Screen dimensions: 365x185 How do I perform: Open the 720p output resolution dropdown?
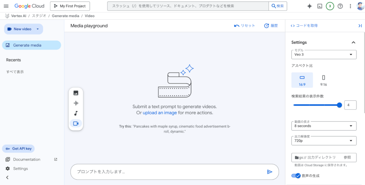(324, 141)
